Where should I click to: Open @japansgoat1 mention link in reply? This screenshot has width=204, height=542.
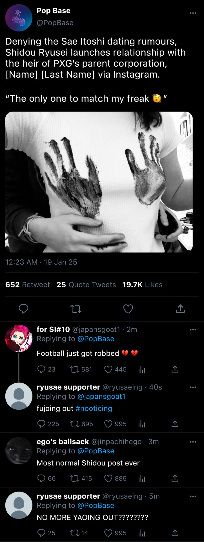[101, 397]
